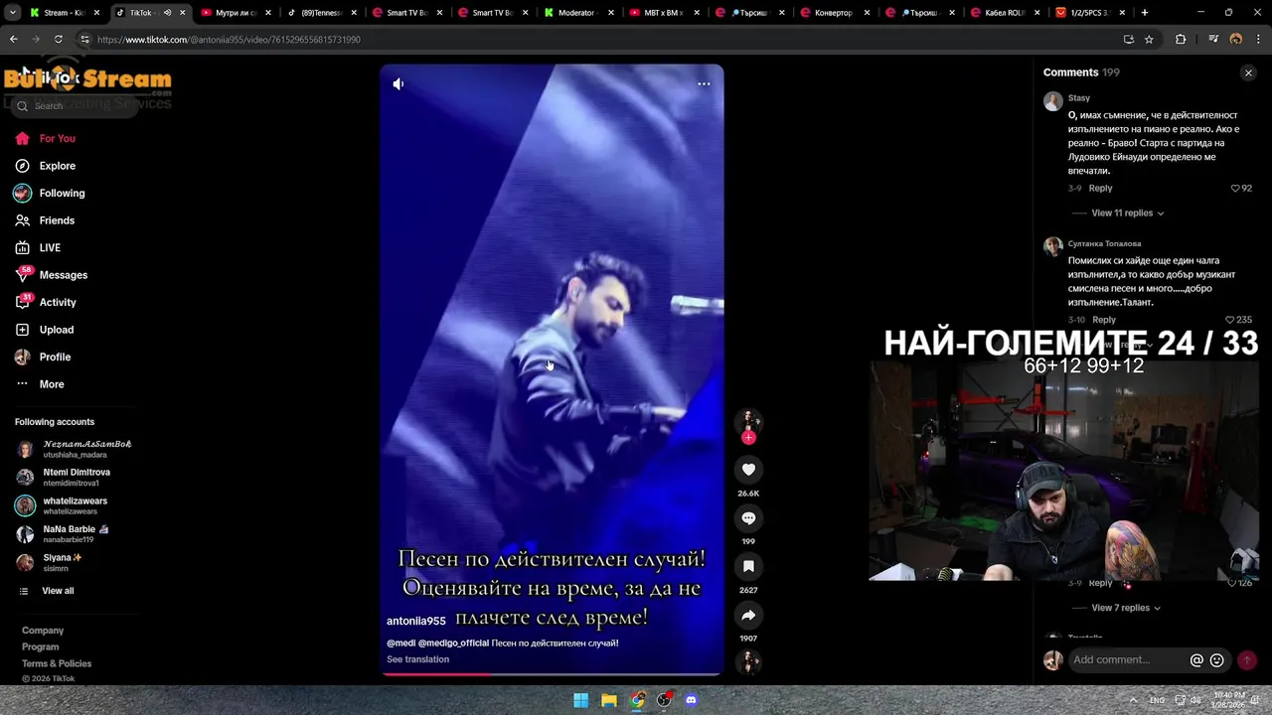Image resolution: width=1272 pixels, height=715 pixels.
Task: Share the video with the arrow icon
Action: (x=748, y=615)
